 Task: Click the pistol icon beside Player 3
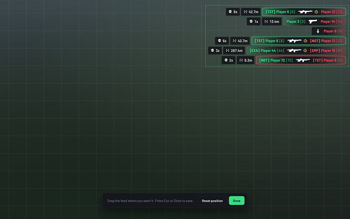313,21
